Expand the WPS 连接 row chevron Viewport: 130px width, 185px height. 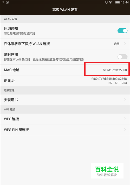(x=125, y=119)
